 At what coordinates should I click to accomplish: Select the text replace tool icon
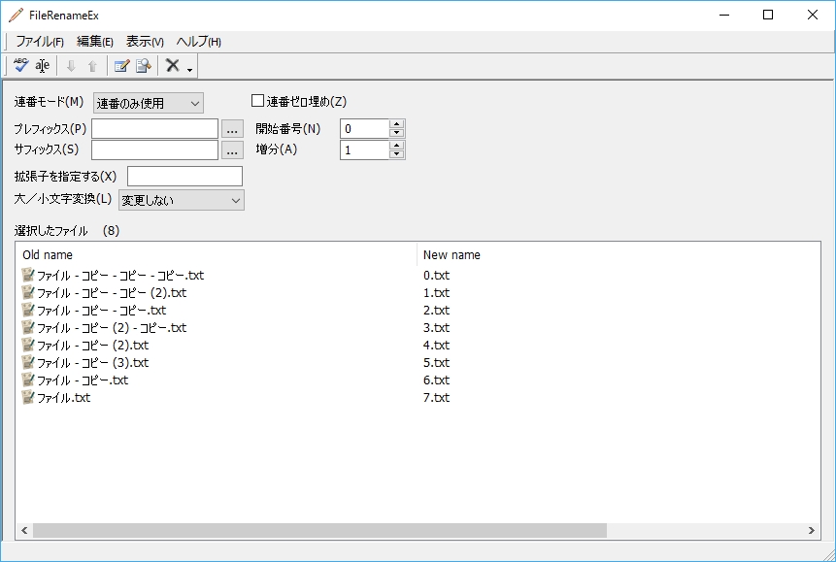[x=43, y=66]
